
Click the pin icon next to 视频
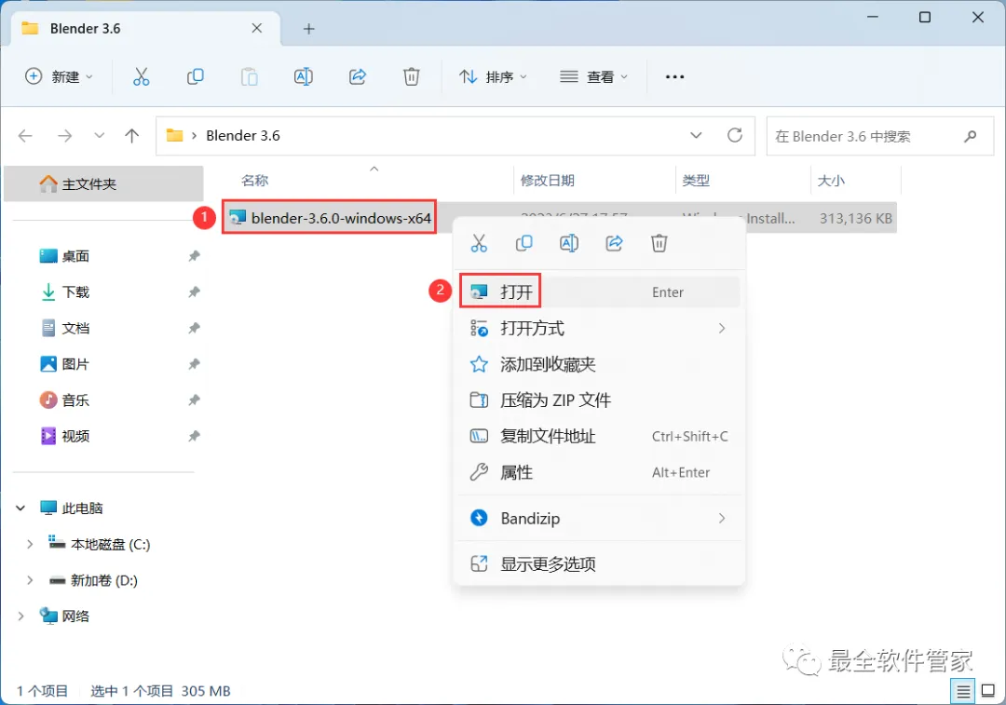coord(194,436)
